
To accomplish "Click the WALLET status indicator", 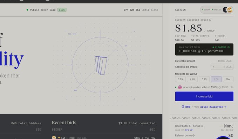I will click(x=217, y=10).
